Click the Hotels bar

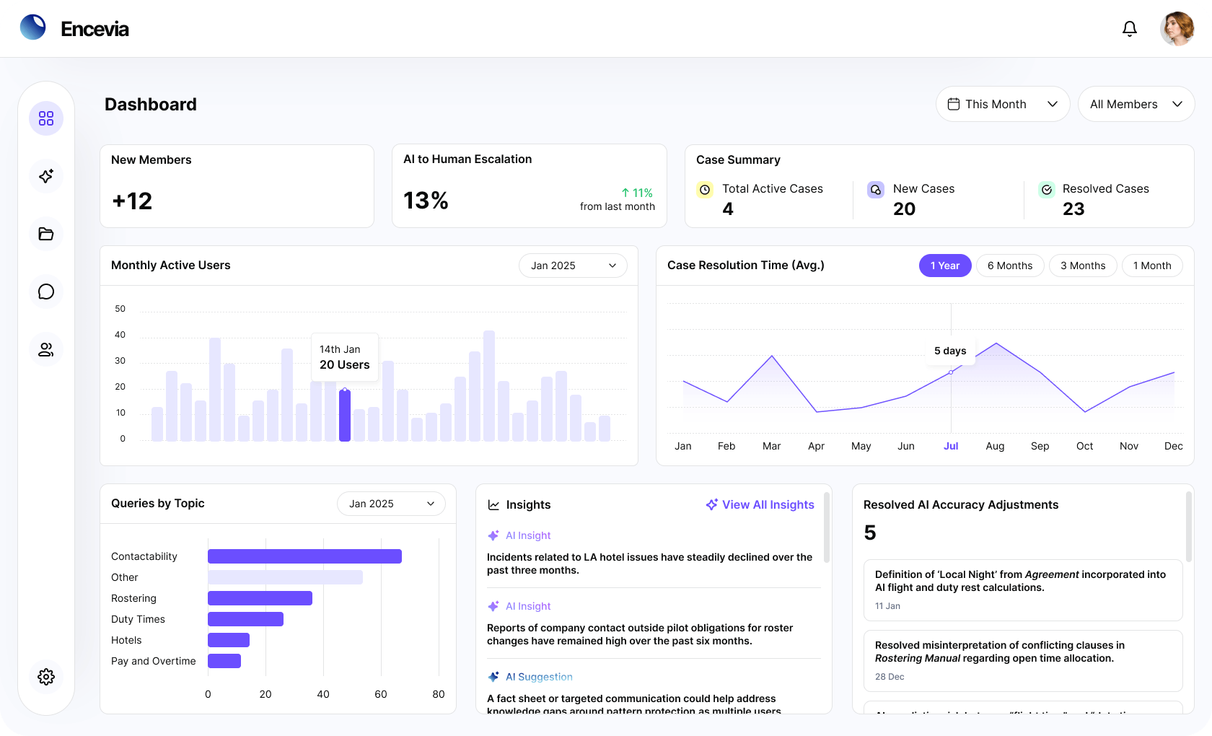[x=229, y=640]
